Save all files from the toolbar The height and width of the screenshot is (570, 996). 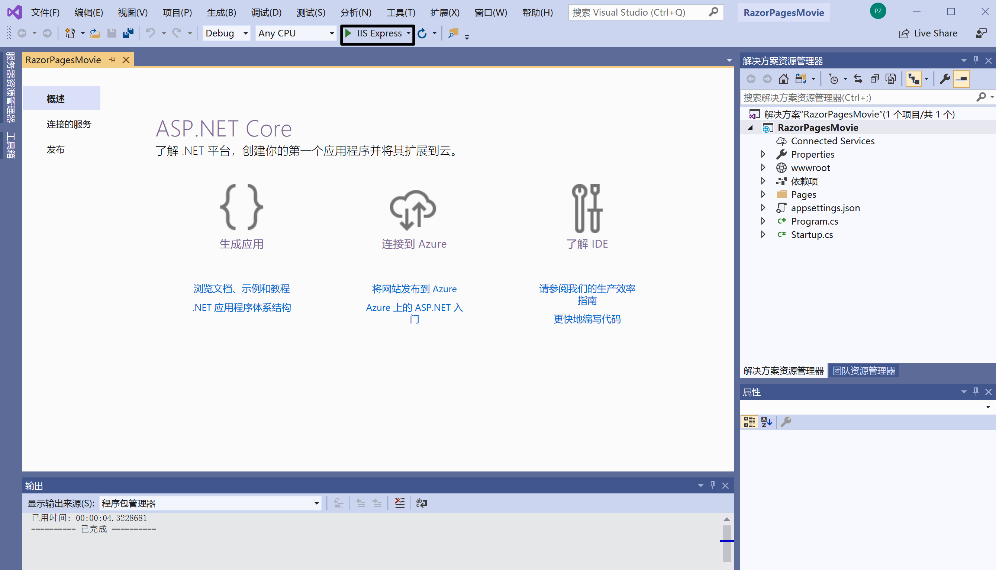(x=127, y=33)
